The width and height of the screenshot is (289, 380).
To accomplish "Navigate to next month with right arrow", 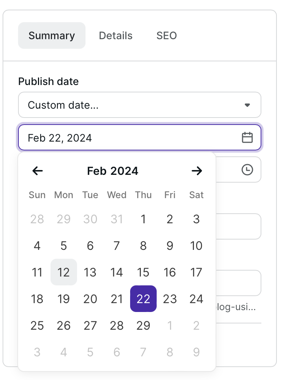I will pos(197,171).
